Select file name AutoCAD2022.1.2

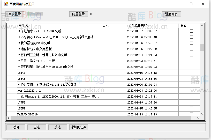click(29, 91)
